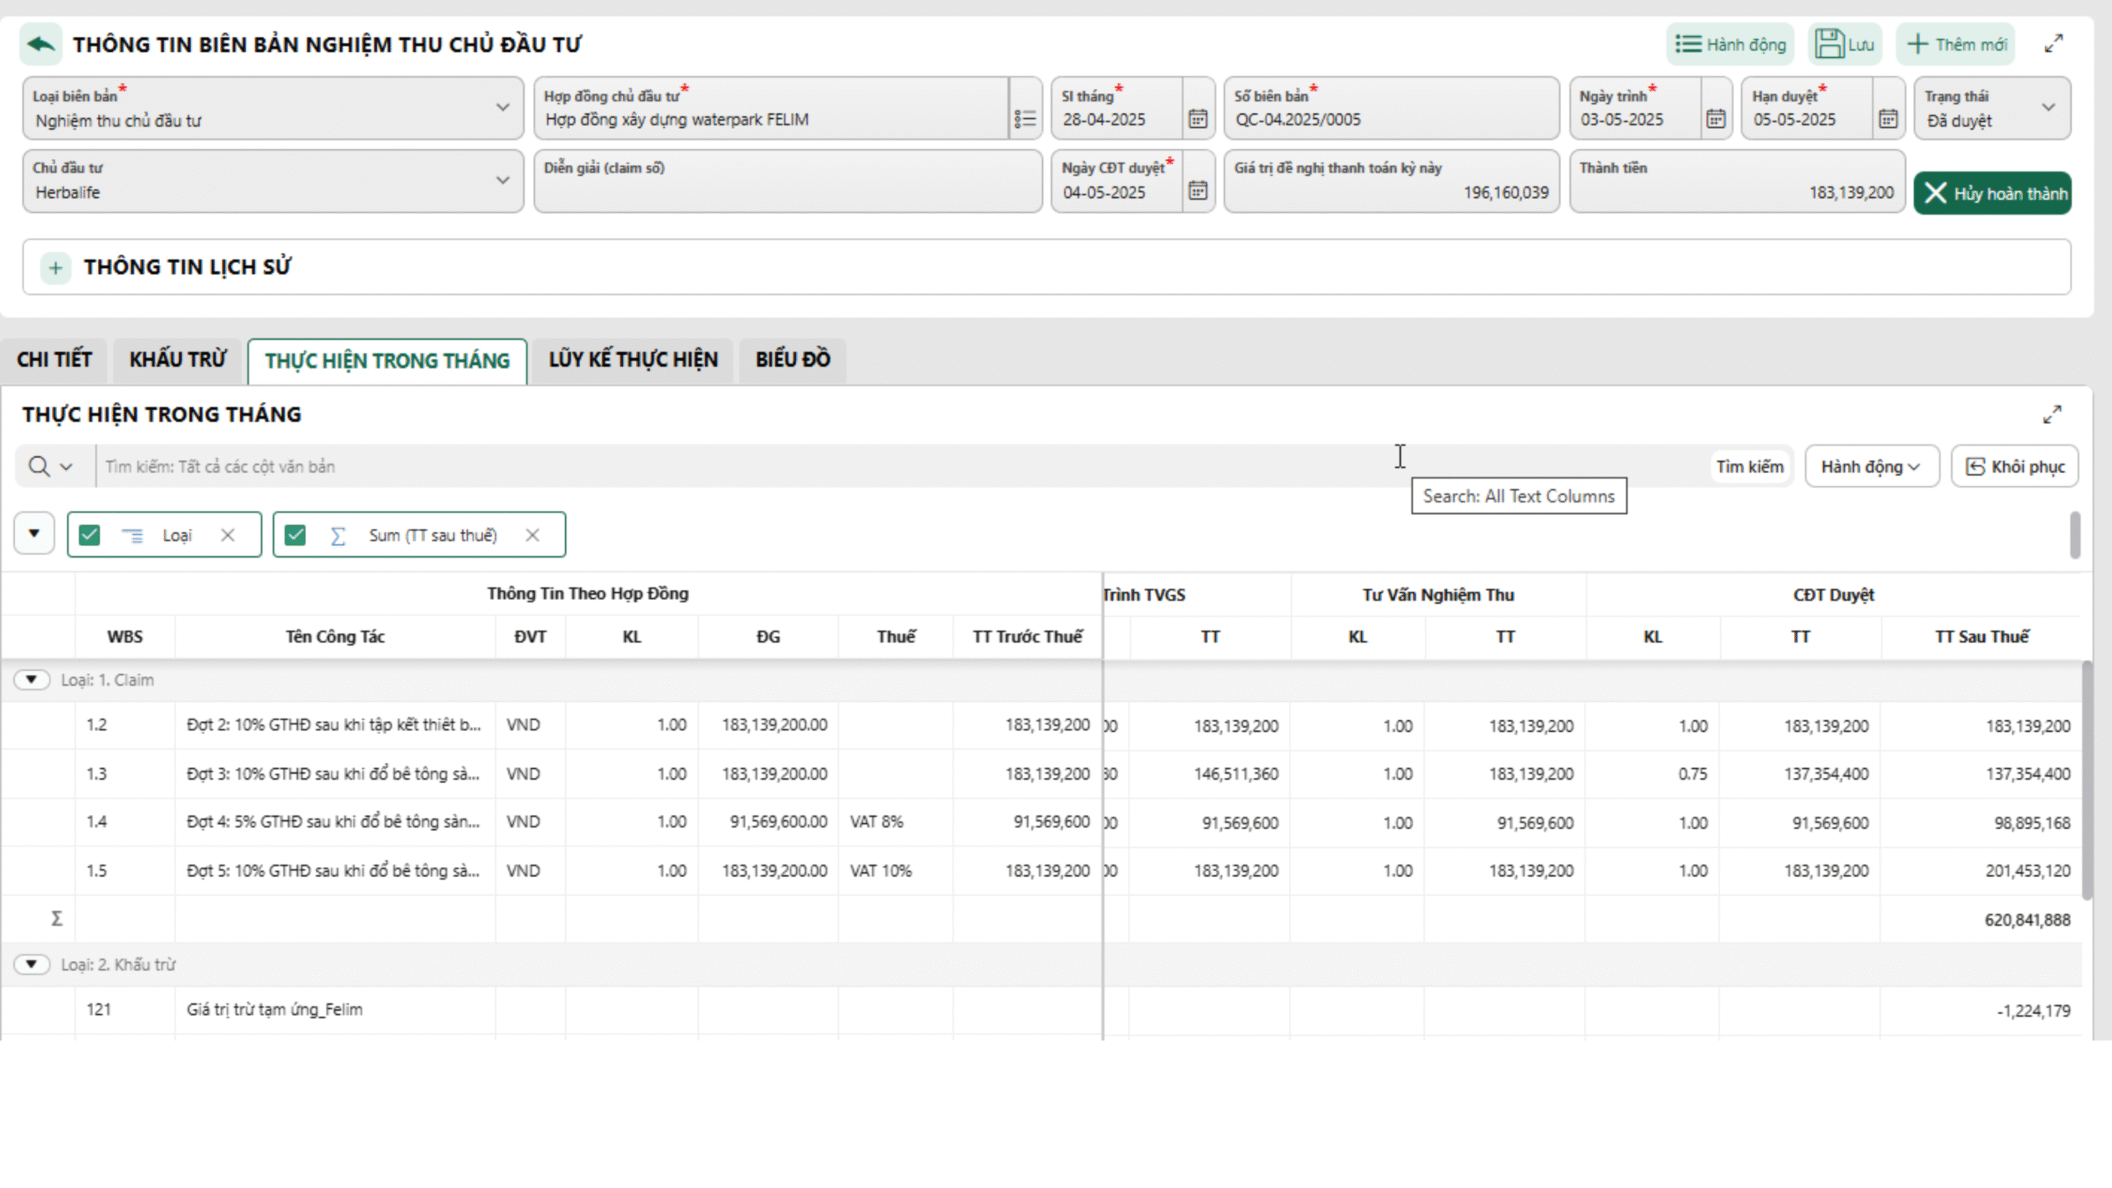Collapse the Loại: 1. Claim group
The width and height of the screenshot is (2112, 1188).
(x=31, y=680)
